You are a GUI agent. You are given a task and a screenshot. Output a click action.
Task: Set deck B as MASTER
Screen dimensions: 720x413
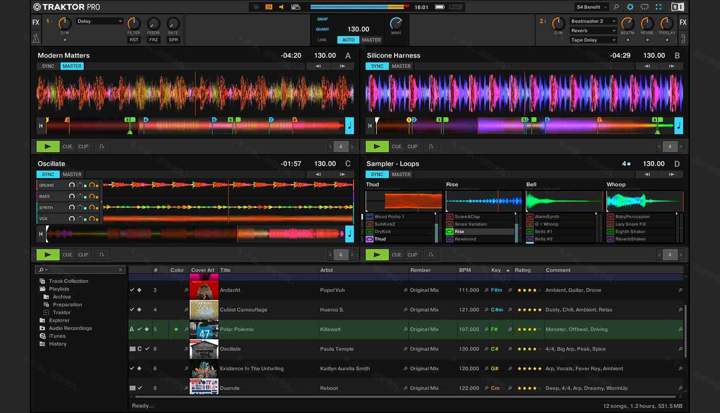401,66
